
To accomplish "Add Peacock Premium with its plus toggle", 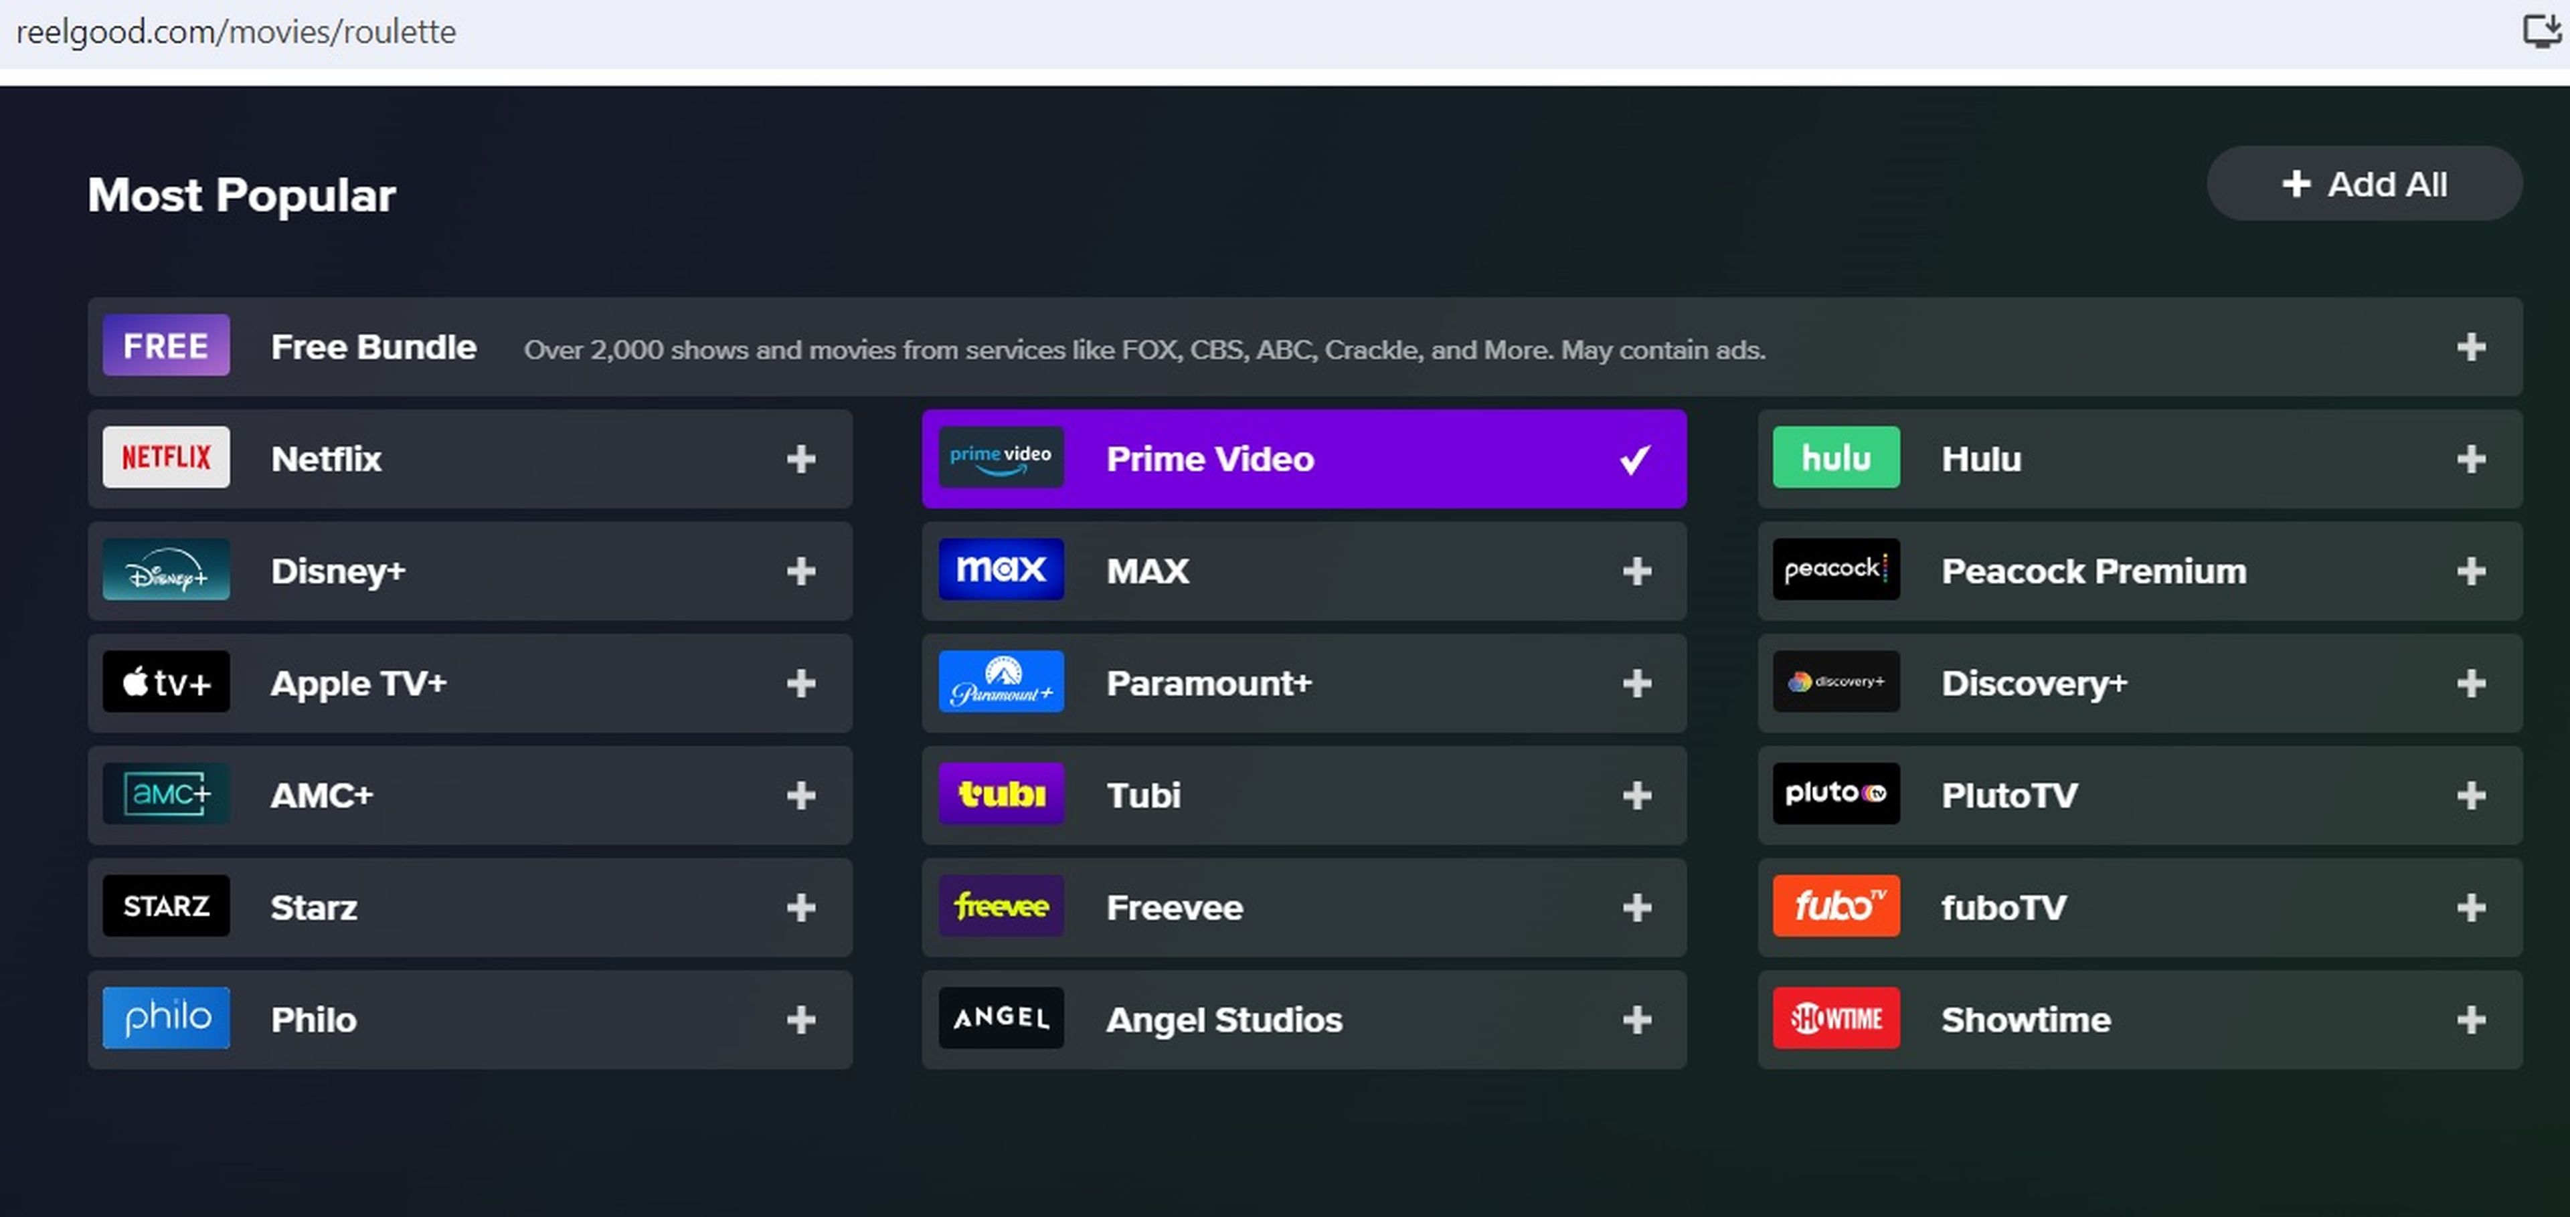I will [x=2471, y=571].
